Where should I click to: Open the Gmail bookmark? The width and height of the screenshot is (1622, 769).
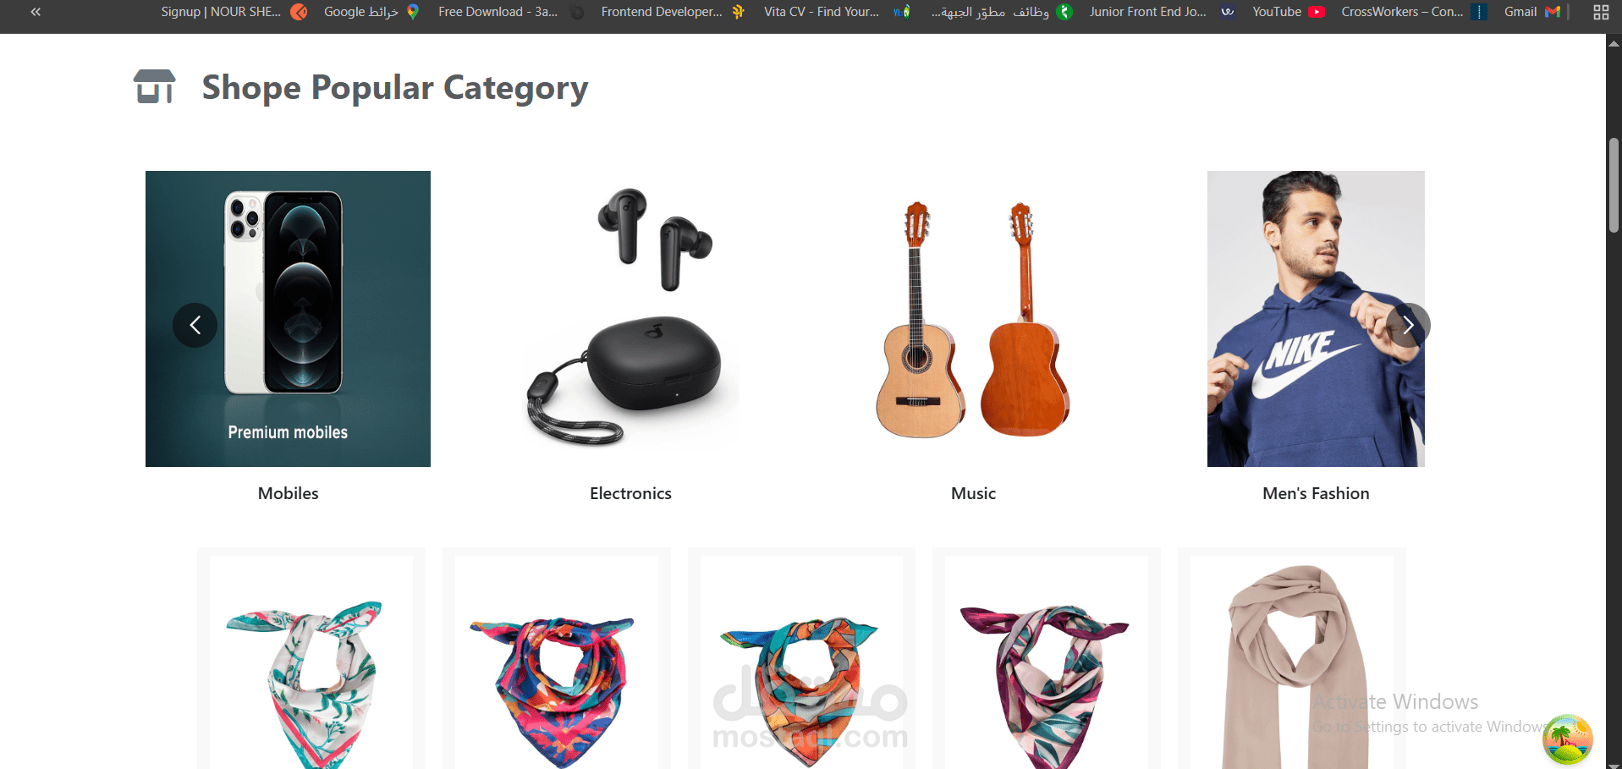[1531, 12]
